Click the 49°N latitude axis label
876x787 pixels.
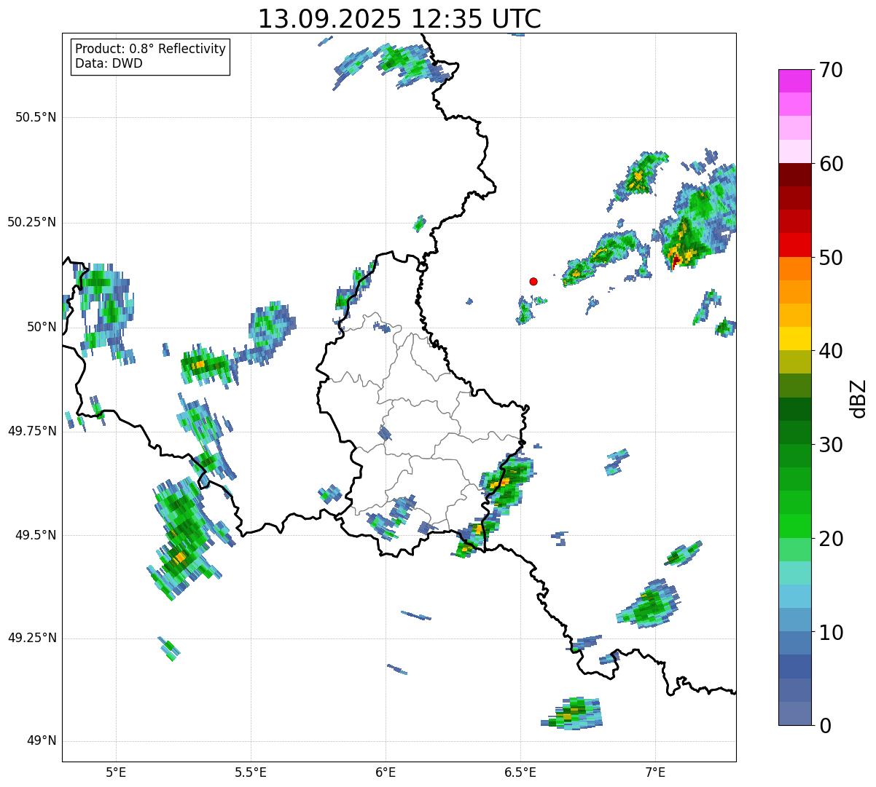pos(41,741)
